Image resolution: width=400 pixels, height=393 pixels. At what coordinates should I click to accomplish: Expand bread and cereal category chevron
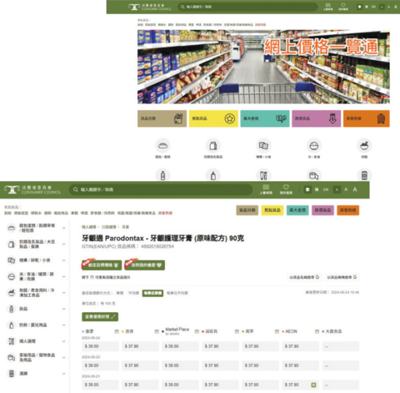tap(64, 228)
